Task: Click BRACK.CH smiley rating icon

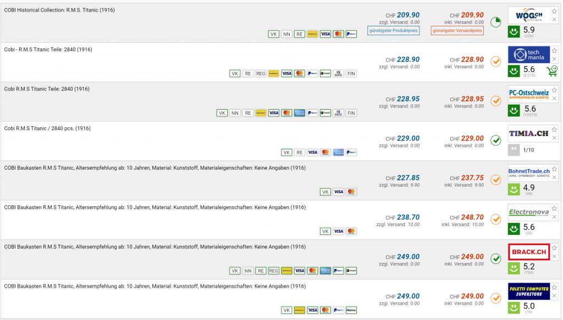Action: [x=514, y=268]
